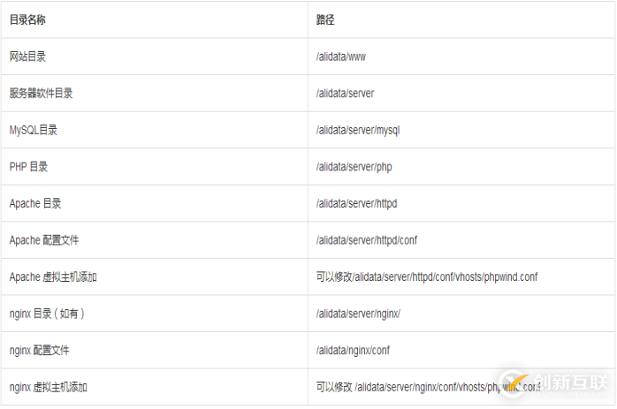Click the /alidata/server/httpd/conf path
This screenshot has width=617, height=409.
367,240
